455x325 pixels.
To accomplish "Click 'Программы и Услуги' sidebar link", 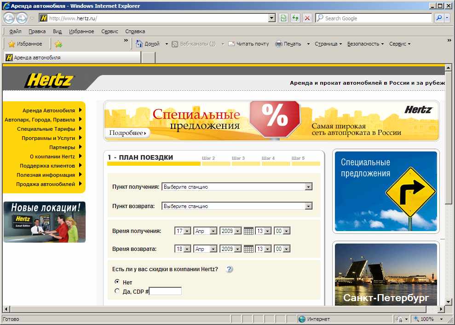I will click(48, 138).
